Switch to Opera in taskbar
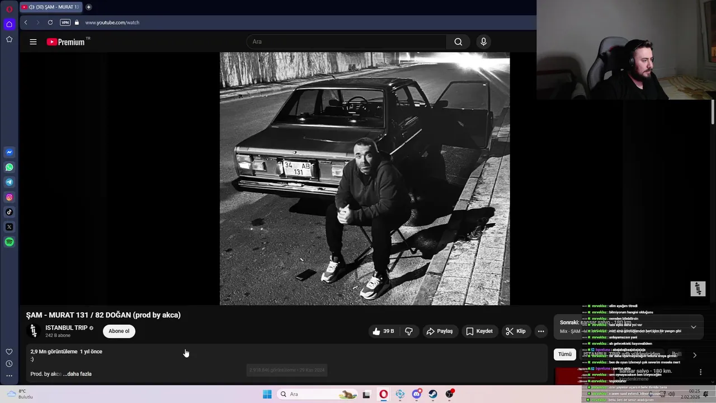 383,395
